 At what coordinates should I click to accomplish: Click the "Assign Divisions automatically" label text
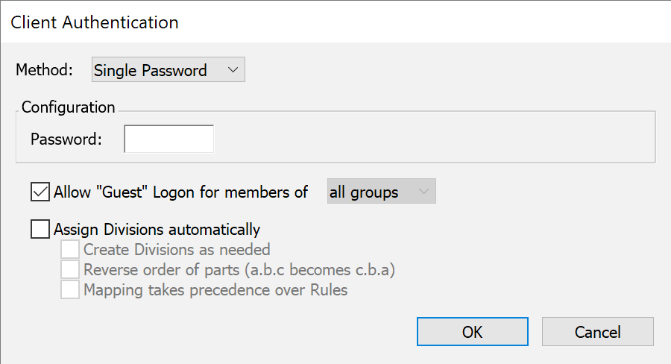(x=157, y=229)
